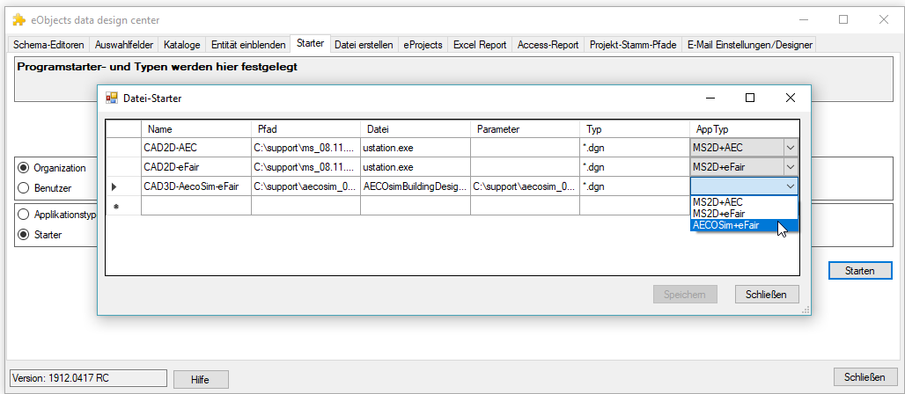Click *.dgn type cell in CAD3D-AecoSim-eFair row
This screenshot has width=905, height=394.
click(635, 186)
